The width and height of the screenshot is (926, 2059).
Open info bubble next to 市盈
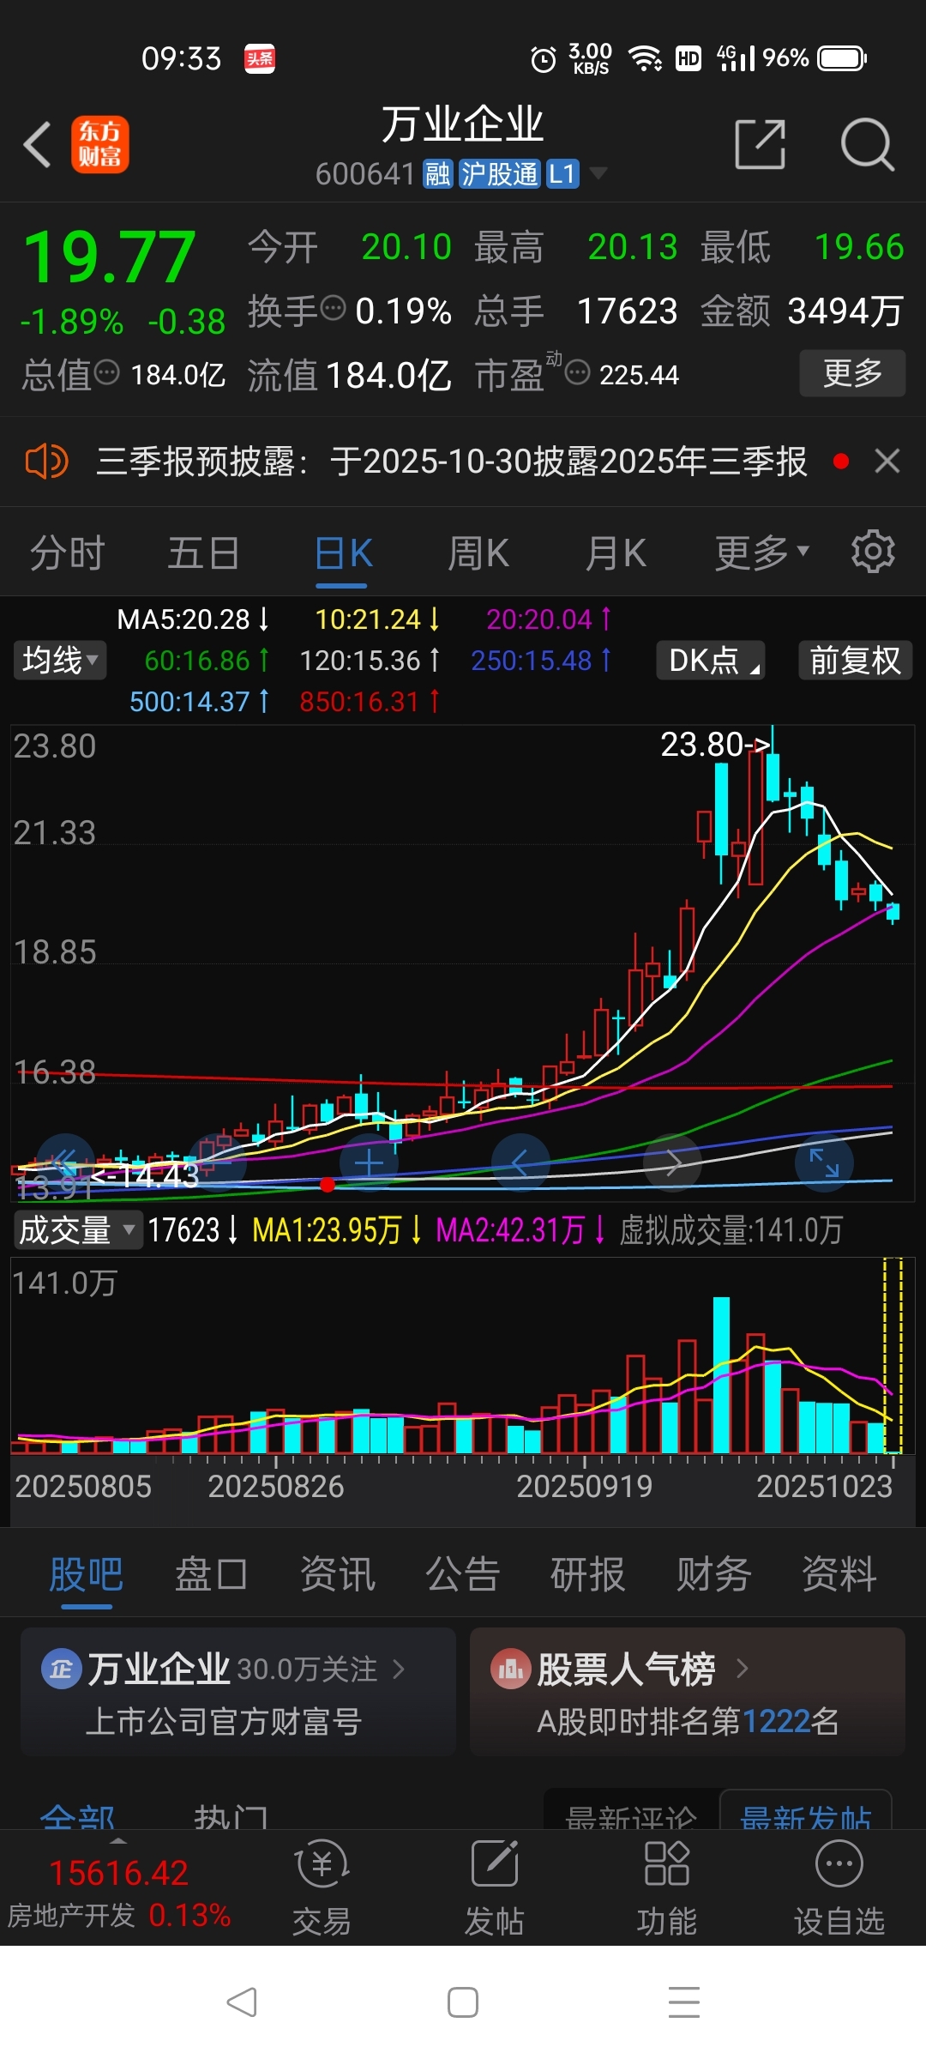[578, 372]
